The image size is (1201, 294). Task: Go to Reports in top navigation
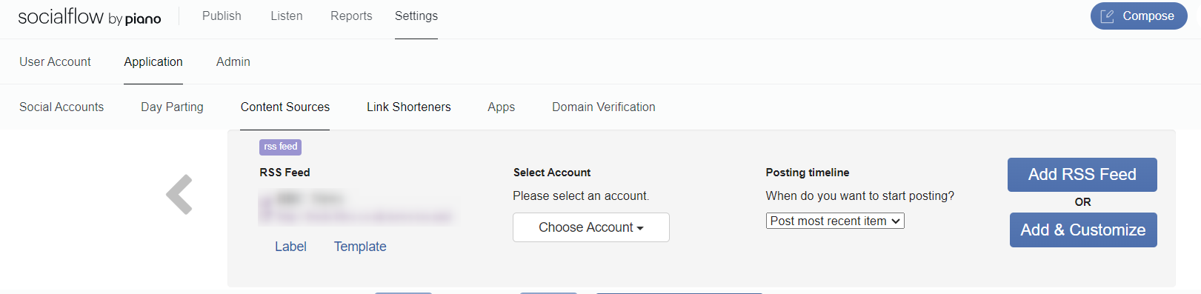click(351, 16)
